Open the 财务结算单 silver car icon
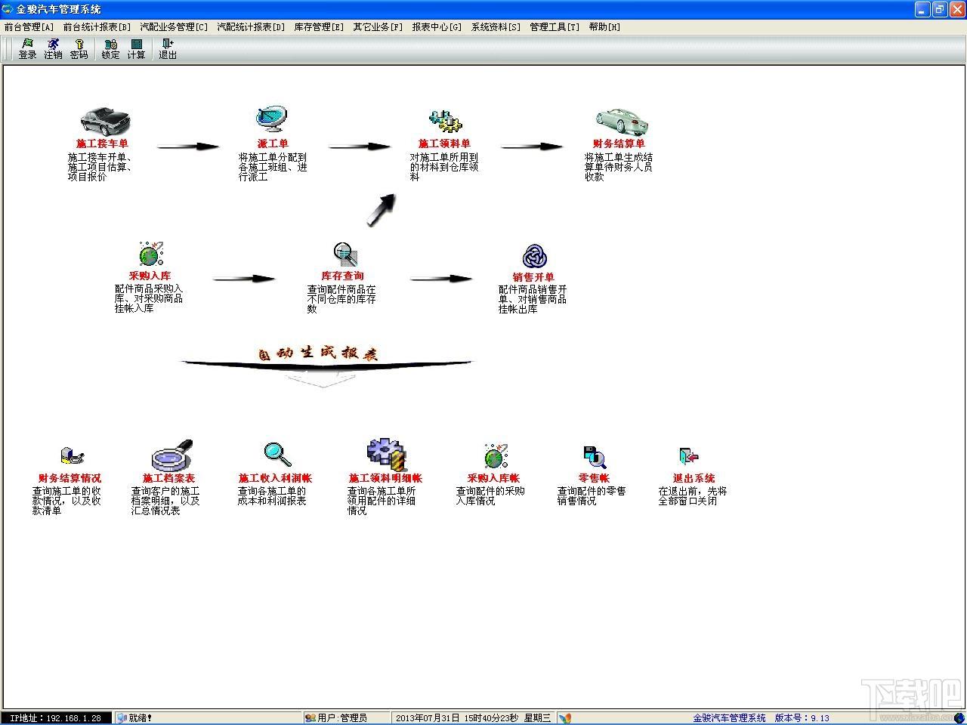This screenshot has height=725, width=967. click(621, 121)
